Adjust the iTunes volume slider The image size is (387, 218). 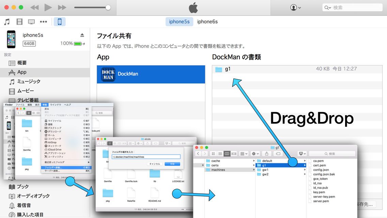pyautogui.click(x=108, y=7)
